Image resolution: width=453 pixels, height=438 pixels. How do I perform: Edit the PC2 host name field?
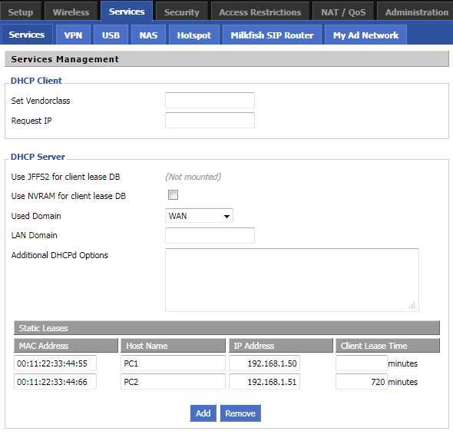(173, 382)
